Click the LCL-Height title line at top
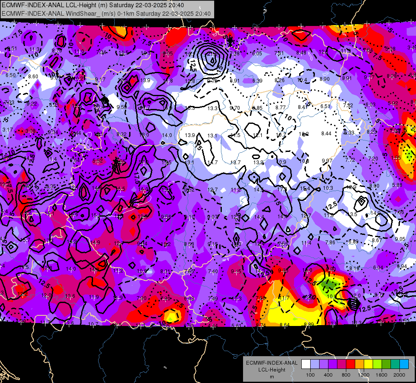The width and height of the screenshot is (416, 383). 93,5
